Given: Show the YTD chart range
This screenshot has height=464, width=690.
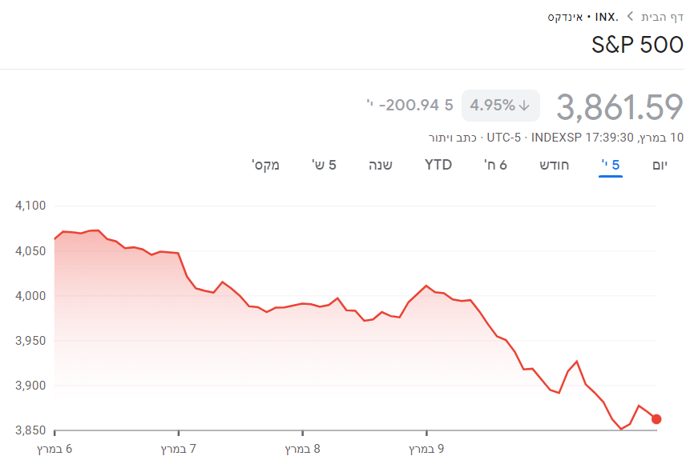Looking at the screenshot, I should click(438, 166).
